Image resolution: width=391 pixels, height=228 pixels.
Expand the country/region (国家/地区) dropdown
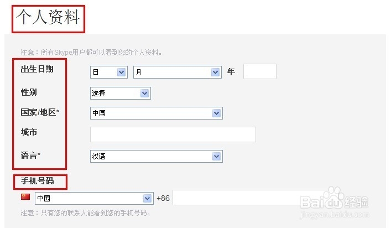point(156,113)
